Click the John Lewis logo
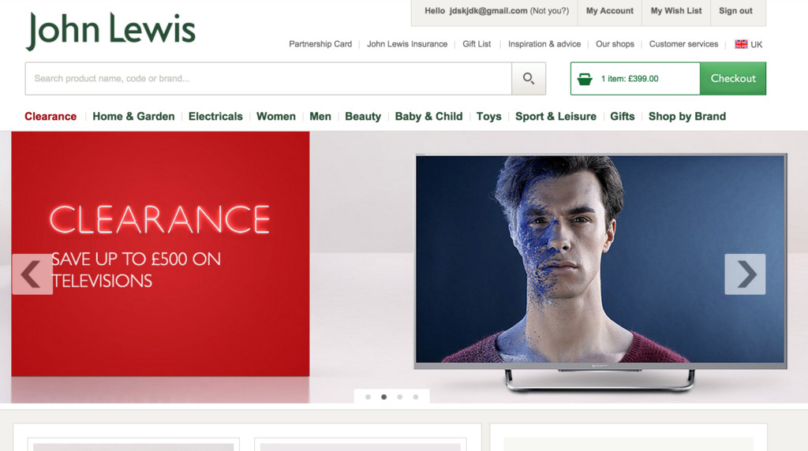The image size is (808, 451). (x=110, y=31)
